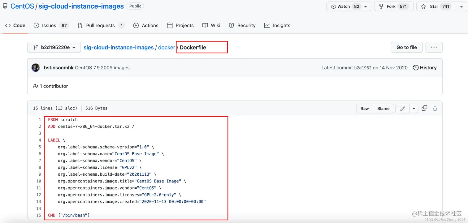Image resolution: width=468 pixels, height=223 pixels.
Task: Click the Public visibility badge
Action: [135, 6]
